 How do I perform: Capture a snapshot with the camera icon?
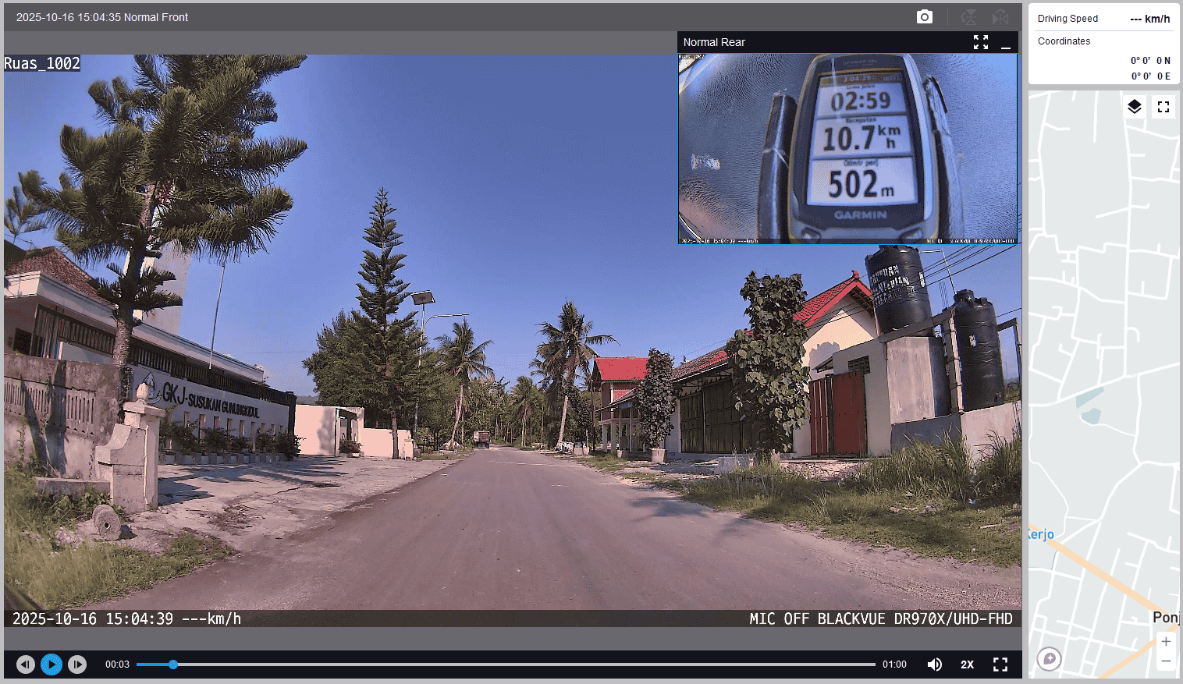click(x=924, y=17)
